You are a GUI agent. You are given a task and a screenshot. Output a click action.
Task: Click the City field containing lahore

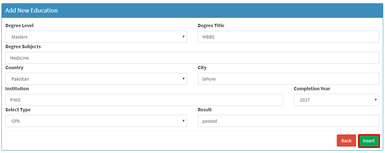289,79
